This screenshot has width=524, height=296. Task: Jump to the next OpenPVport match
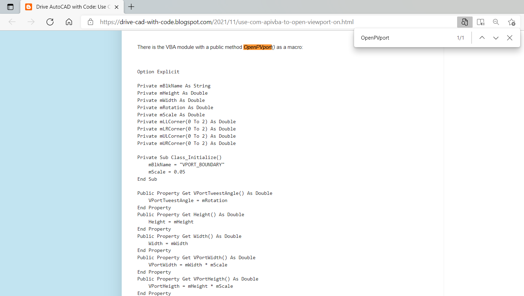point(496,38)
